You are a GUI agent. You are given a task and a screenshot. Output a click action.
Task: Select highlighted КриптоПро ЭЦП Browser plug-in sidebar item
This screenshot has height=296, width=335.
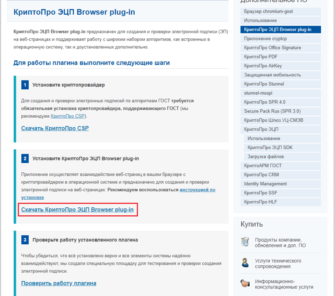[x=280, y=30]
